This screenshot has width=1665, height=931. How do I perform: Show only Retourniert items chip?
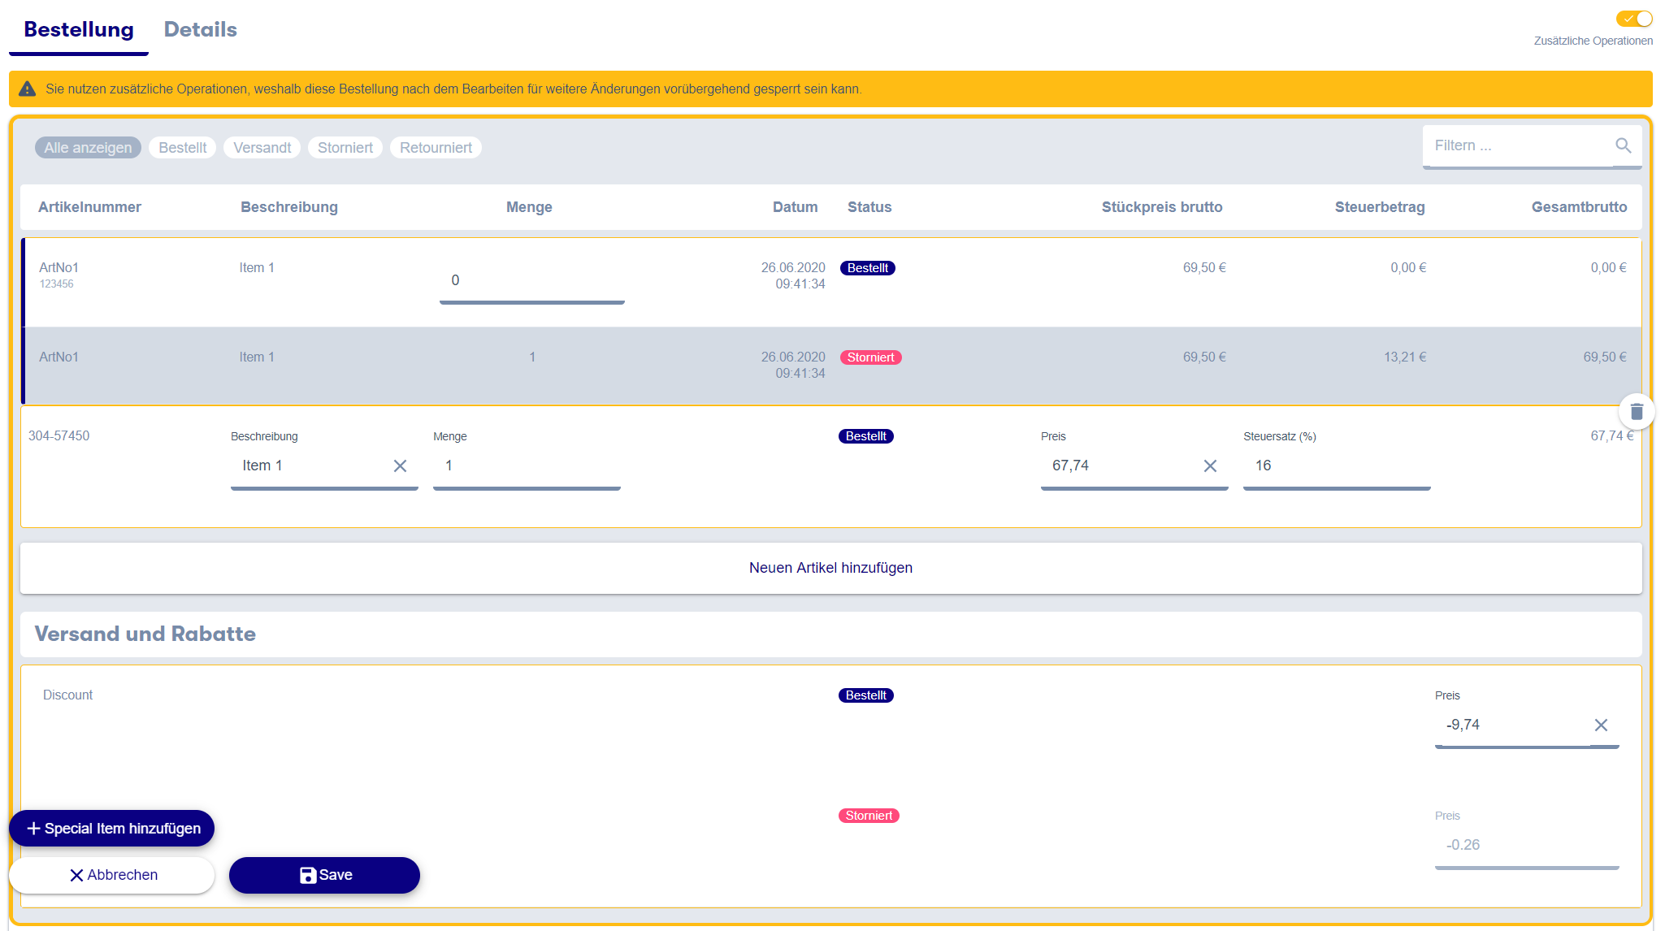point(436,147)
